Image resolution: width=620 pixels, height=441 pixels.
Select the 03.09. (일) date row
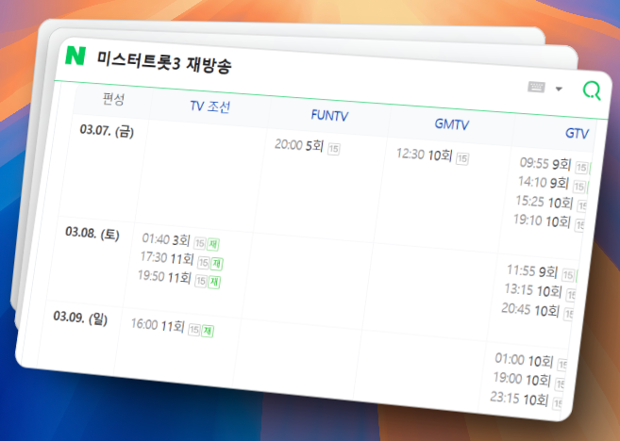[80, 318]
